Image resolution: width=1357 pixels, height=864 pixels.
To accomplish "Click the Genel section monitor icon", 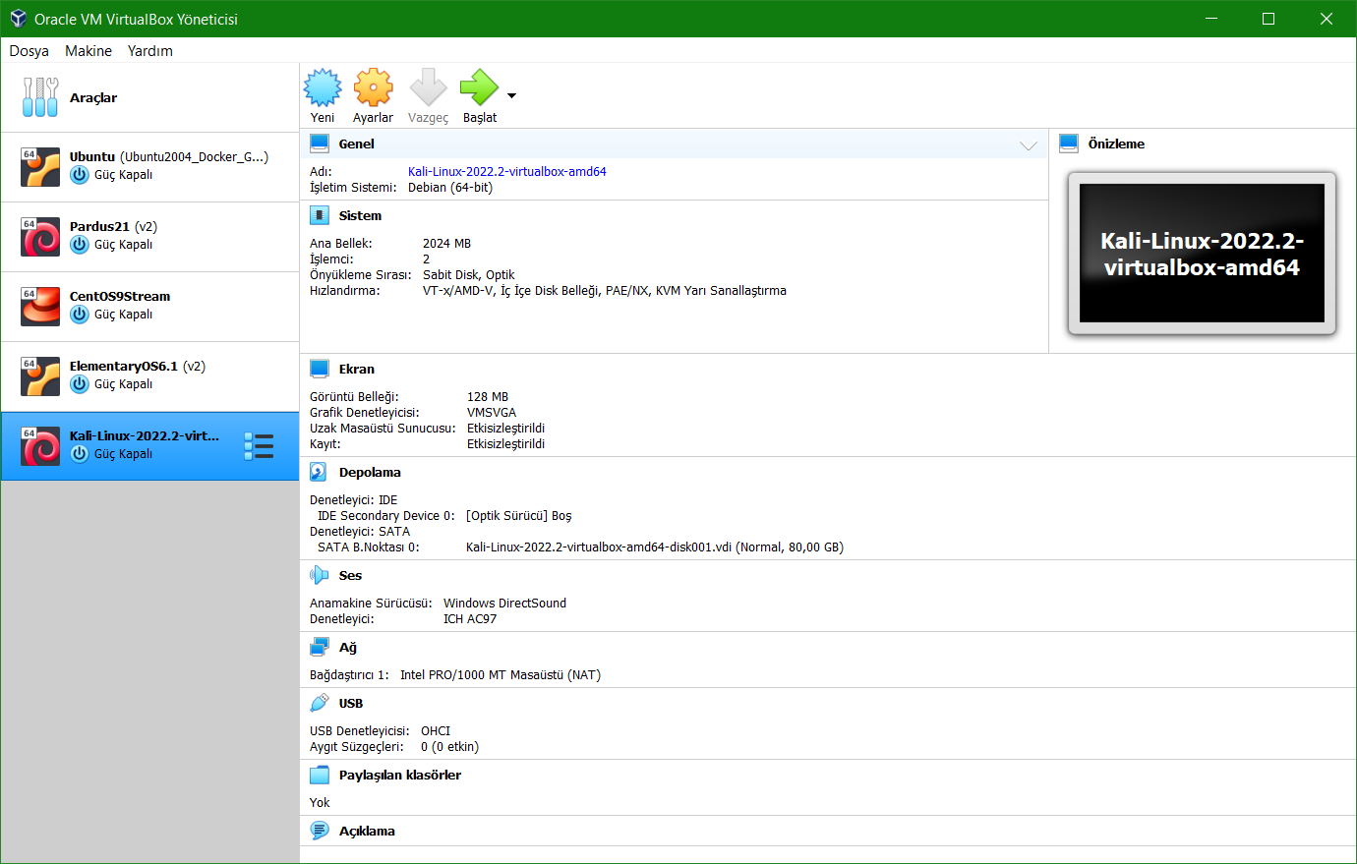I will (x=320, y=144).
